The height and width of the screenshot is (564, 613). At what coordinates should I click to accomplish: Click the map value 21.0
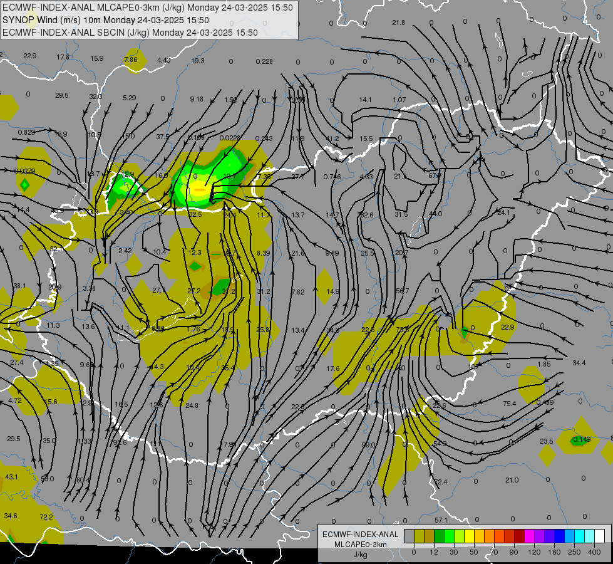(x=512, y=480)
